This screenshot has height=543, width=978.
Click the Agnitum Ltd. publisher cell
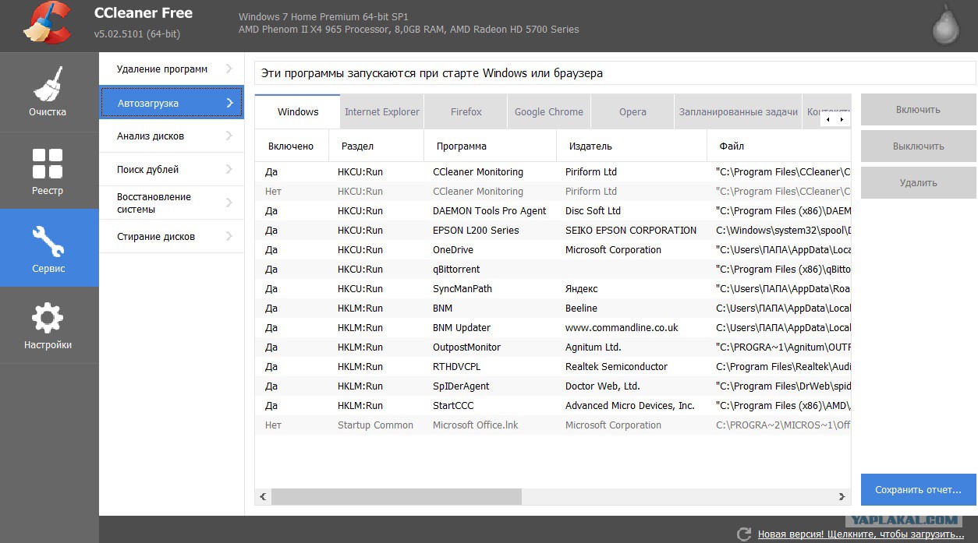(593, 347)
